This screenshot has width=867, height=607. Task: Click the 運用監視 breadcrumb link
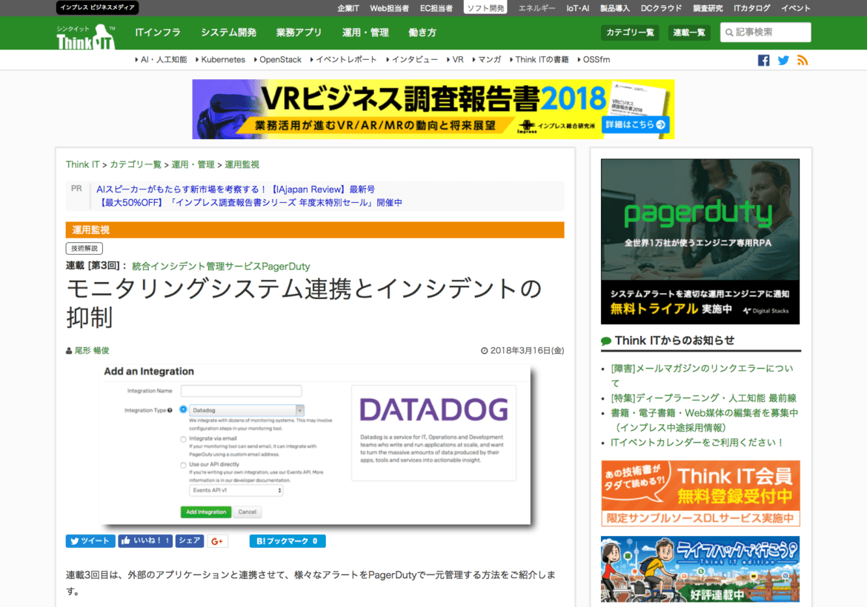(x=242, y=164)
